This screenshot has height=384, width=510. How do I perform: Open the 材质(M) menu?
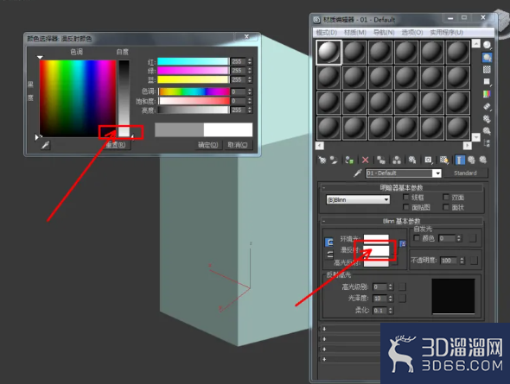[355, 33]
